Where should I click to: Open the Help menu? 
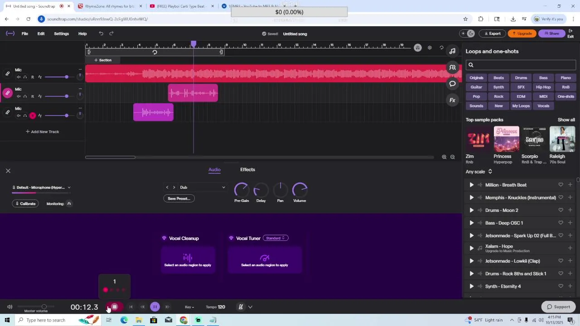[x=82, y=34]
